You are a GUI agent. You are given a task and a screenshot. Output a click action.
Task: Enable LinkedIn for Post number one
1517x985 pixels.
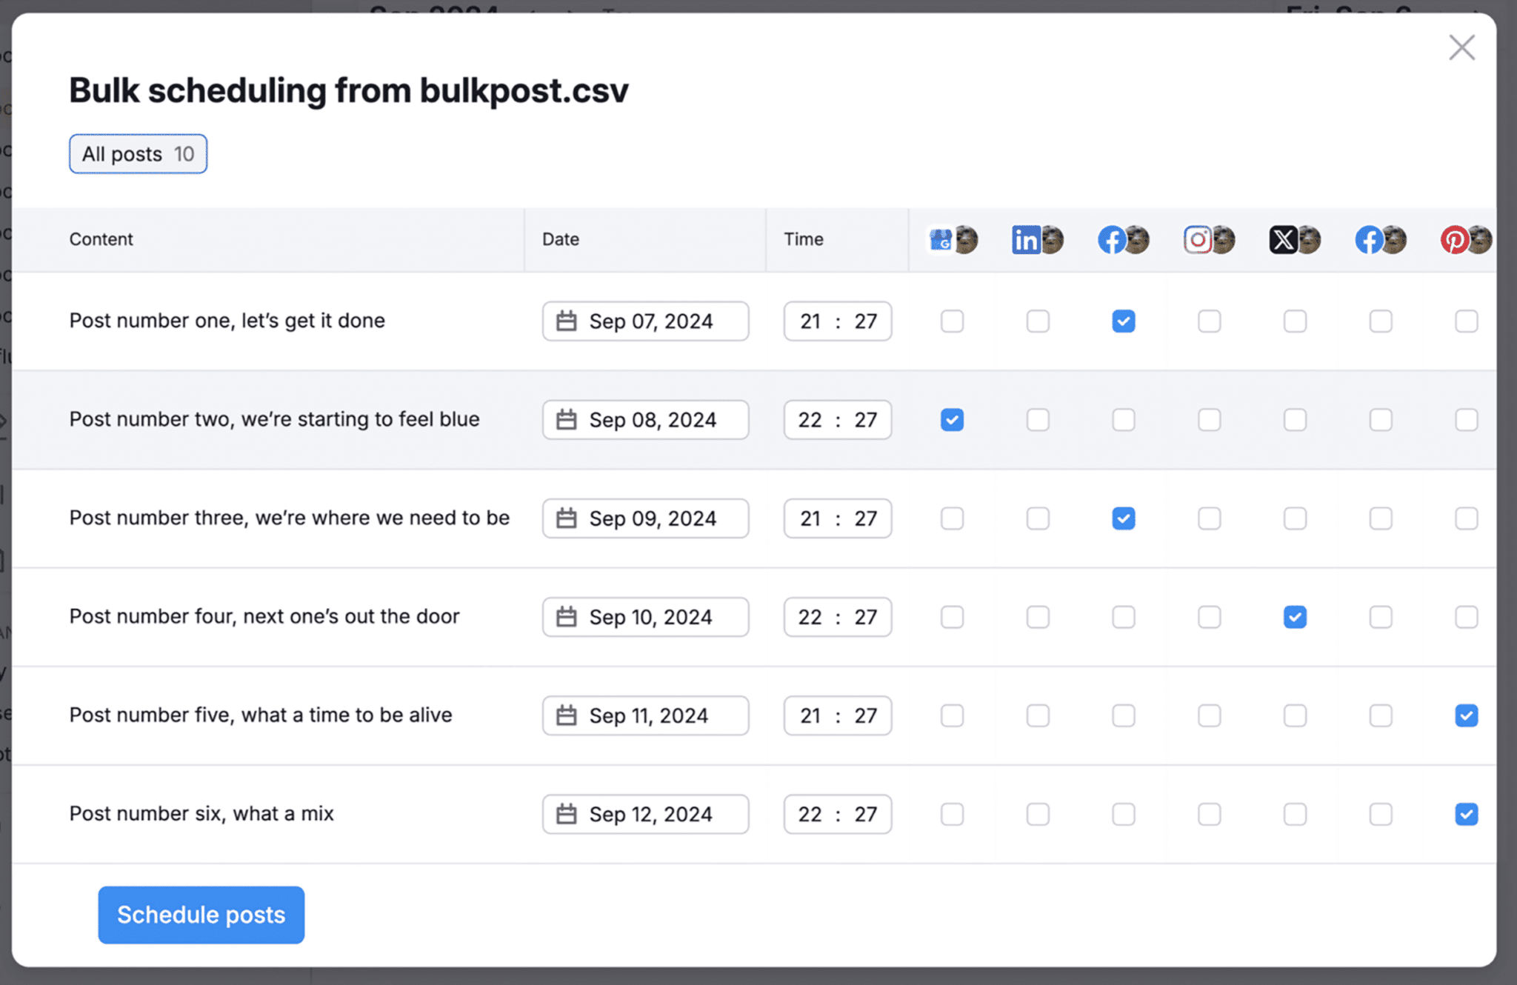[x=1038, y=321]
